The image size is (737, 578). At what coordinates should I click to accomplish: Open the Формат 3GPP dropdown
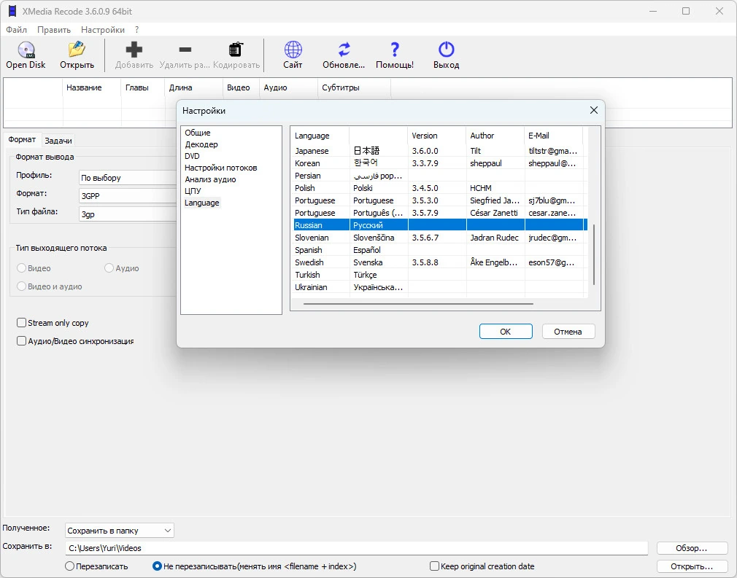point(128,196)
